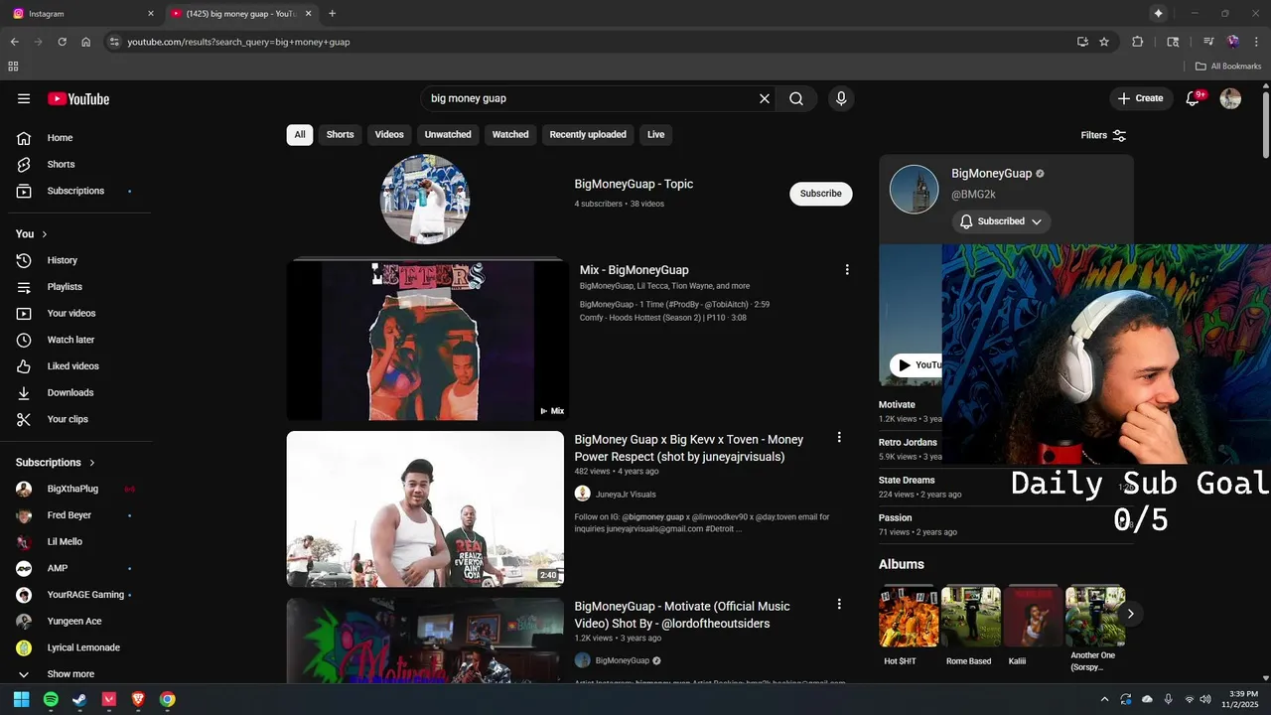Show hidden system tray icons
1271x715 pixels.
click(1105, 699)
